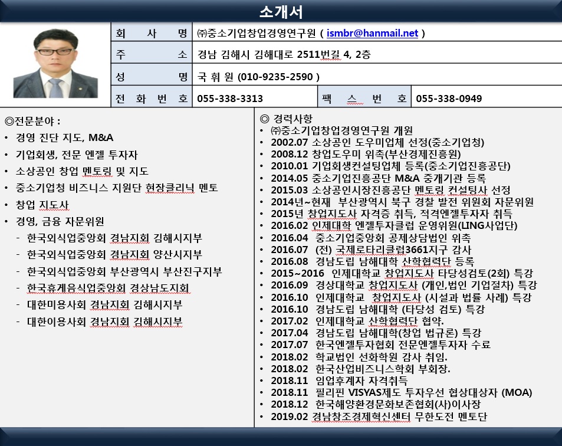Select the company name ㈜중소기업창업경영연구원 cell

pyautogui.click(x=377, y=32)
